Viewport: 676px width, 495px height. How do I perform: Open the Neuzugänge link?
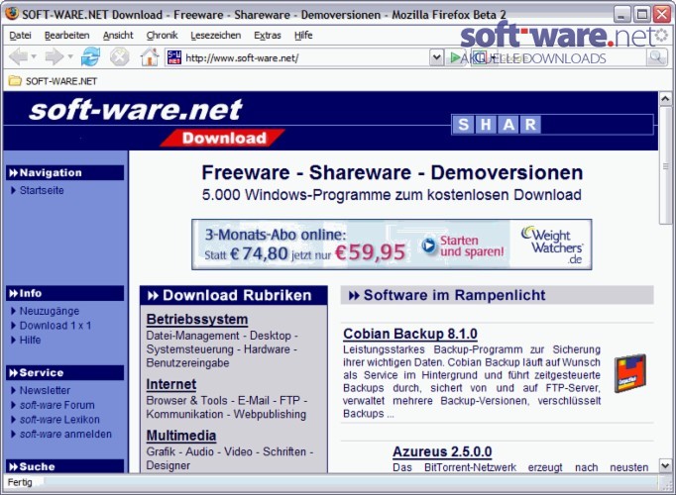click(50, 311)
